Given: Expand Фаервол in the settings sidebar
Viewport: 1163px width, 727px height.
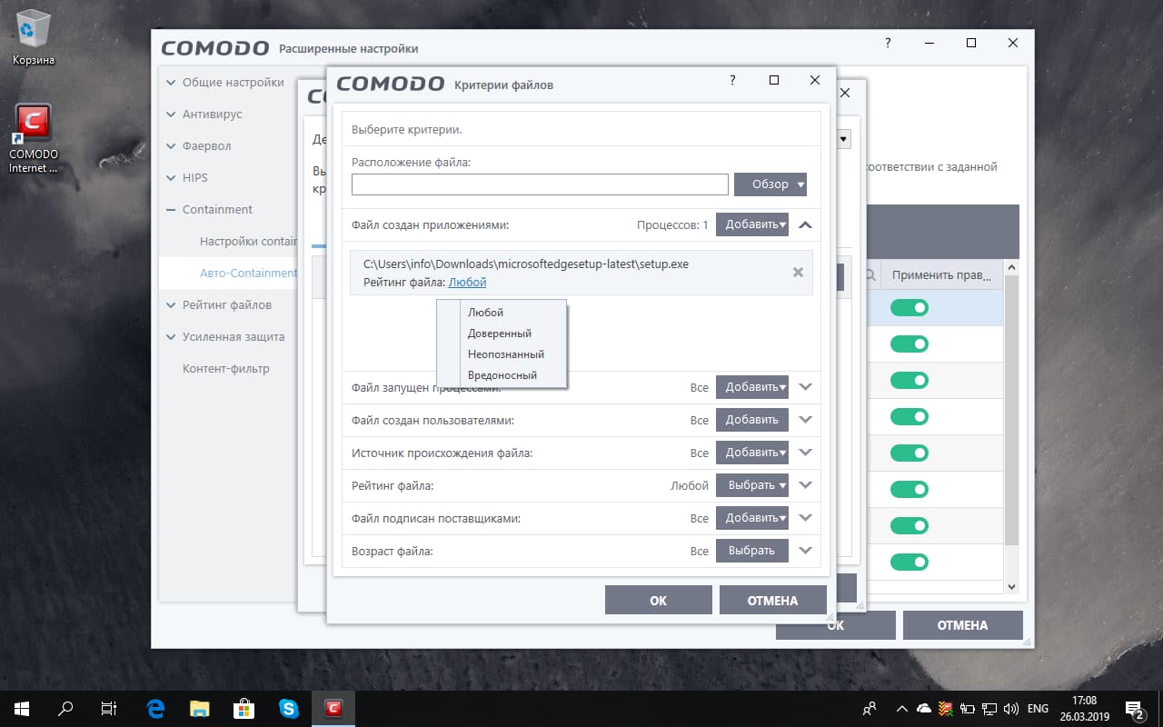Looking at the screenshot, I should pos(199,145).
